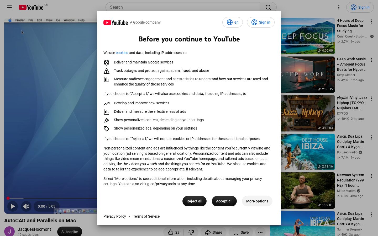Click the Deep Citadel channel name
This screenshot has height=236, width=378.
pos(346,75)
